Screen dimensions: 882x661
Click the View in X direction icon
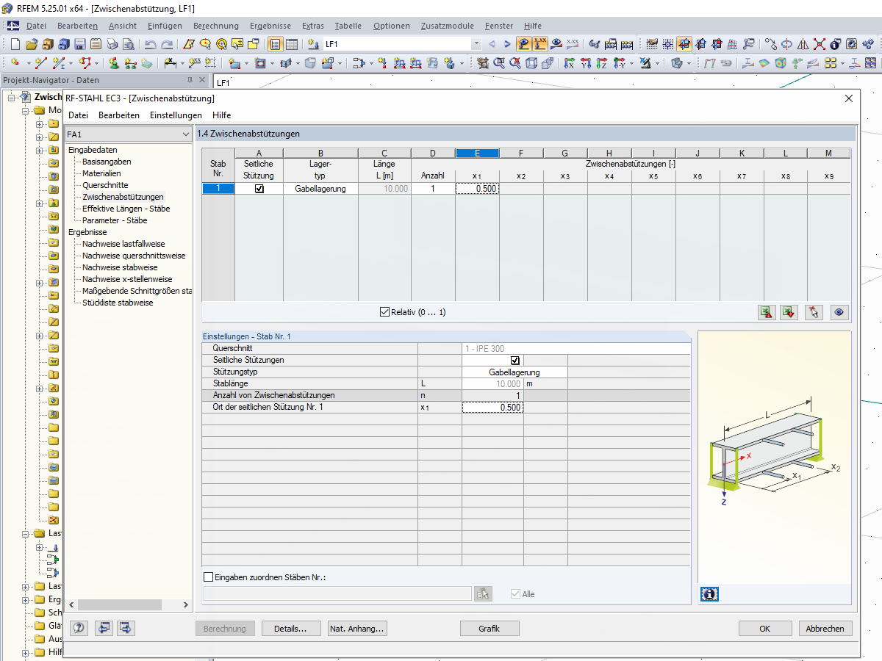pos(569,63)
